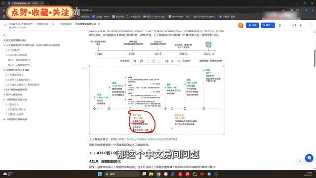This screenshot has height=178, width=316.
Task: Click the plus icon in document header
Action: click(301, 25)
